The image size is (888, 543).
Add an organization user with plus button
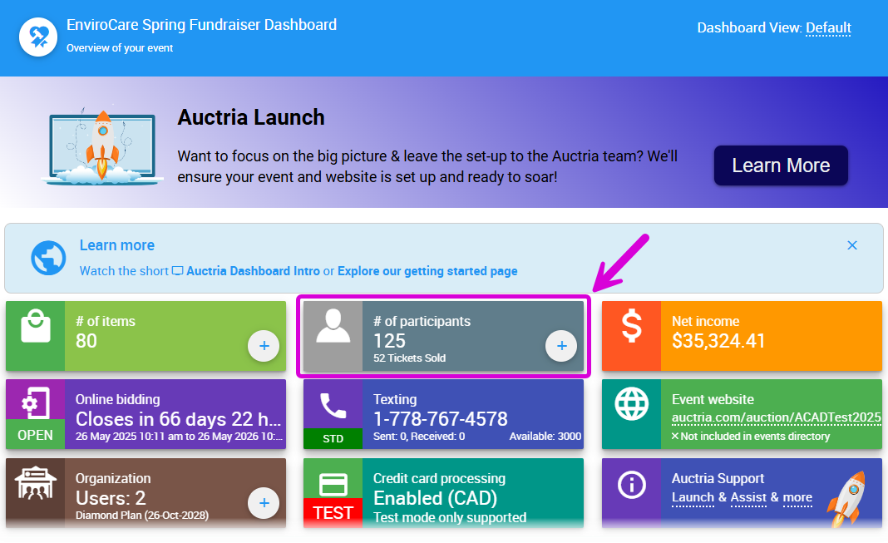(264, 503)
